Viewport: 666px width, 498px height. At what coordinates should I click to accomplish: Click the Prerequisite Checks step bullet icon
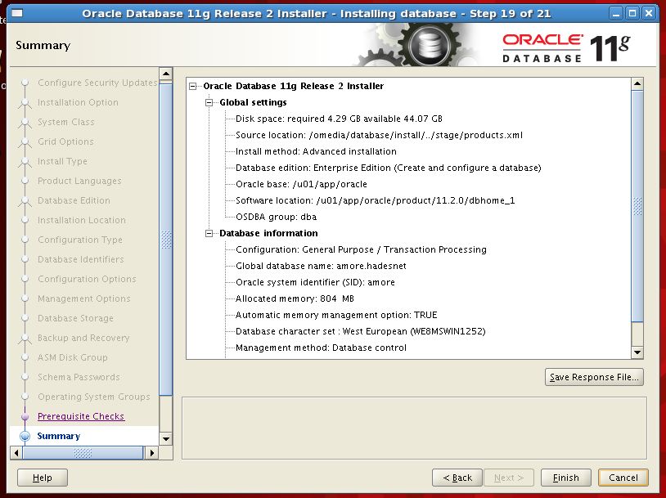pyautogui.click(x=25, y=416)
